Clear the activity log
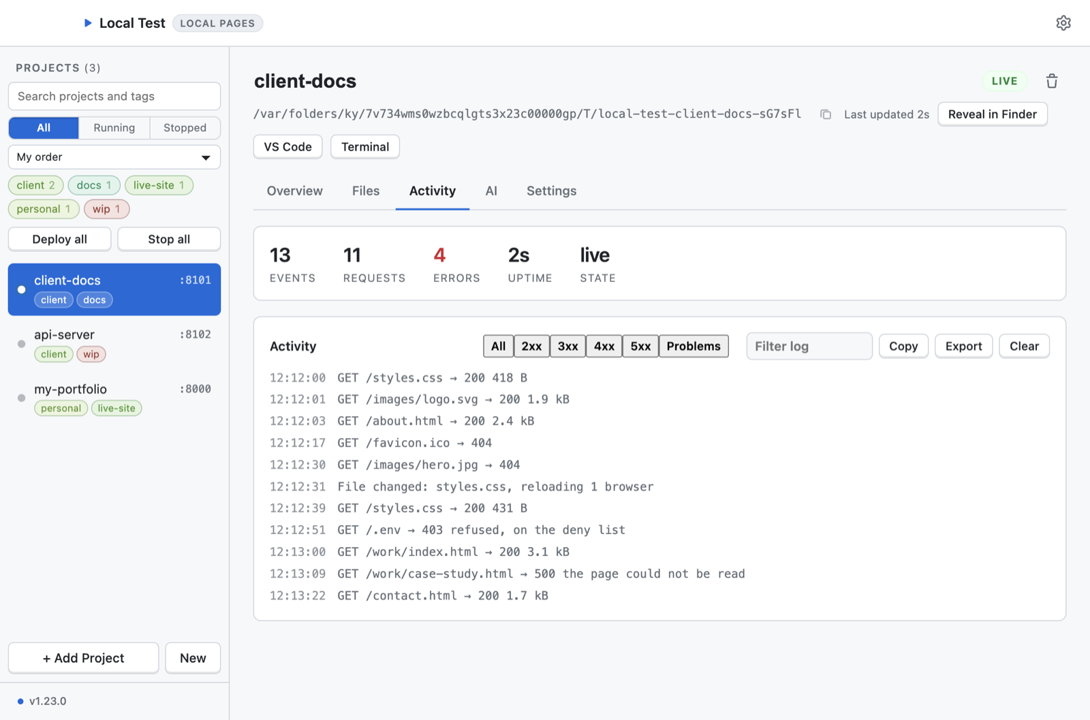This screenshot has width=1090, height=720. point(1024,346)
